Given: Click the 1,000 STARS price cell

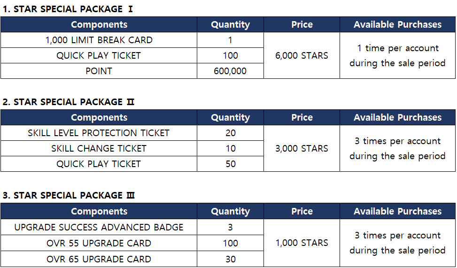Looking at the screenshot, I should tap(302, 243).
